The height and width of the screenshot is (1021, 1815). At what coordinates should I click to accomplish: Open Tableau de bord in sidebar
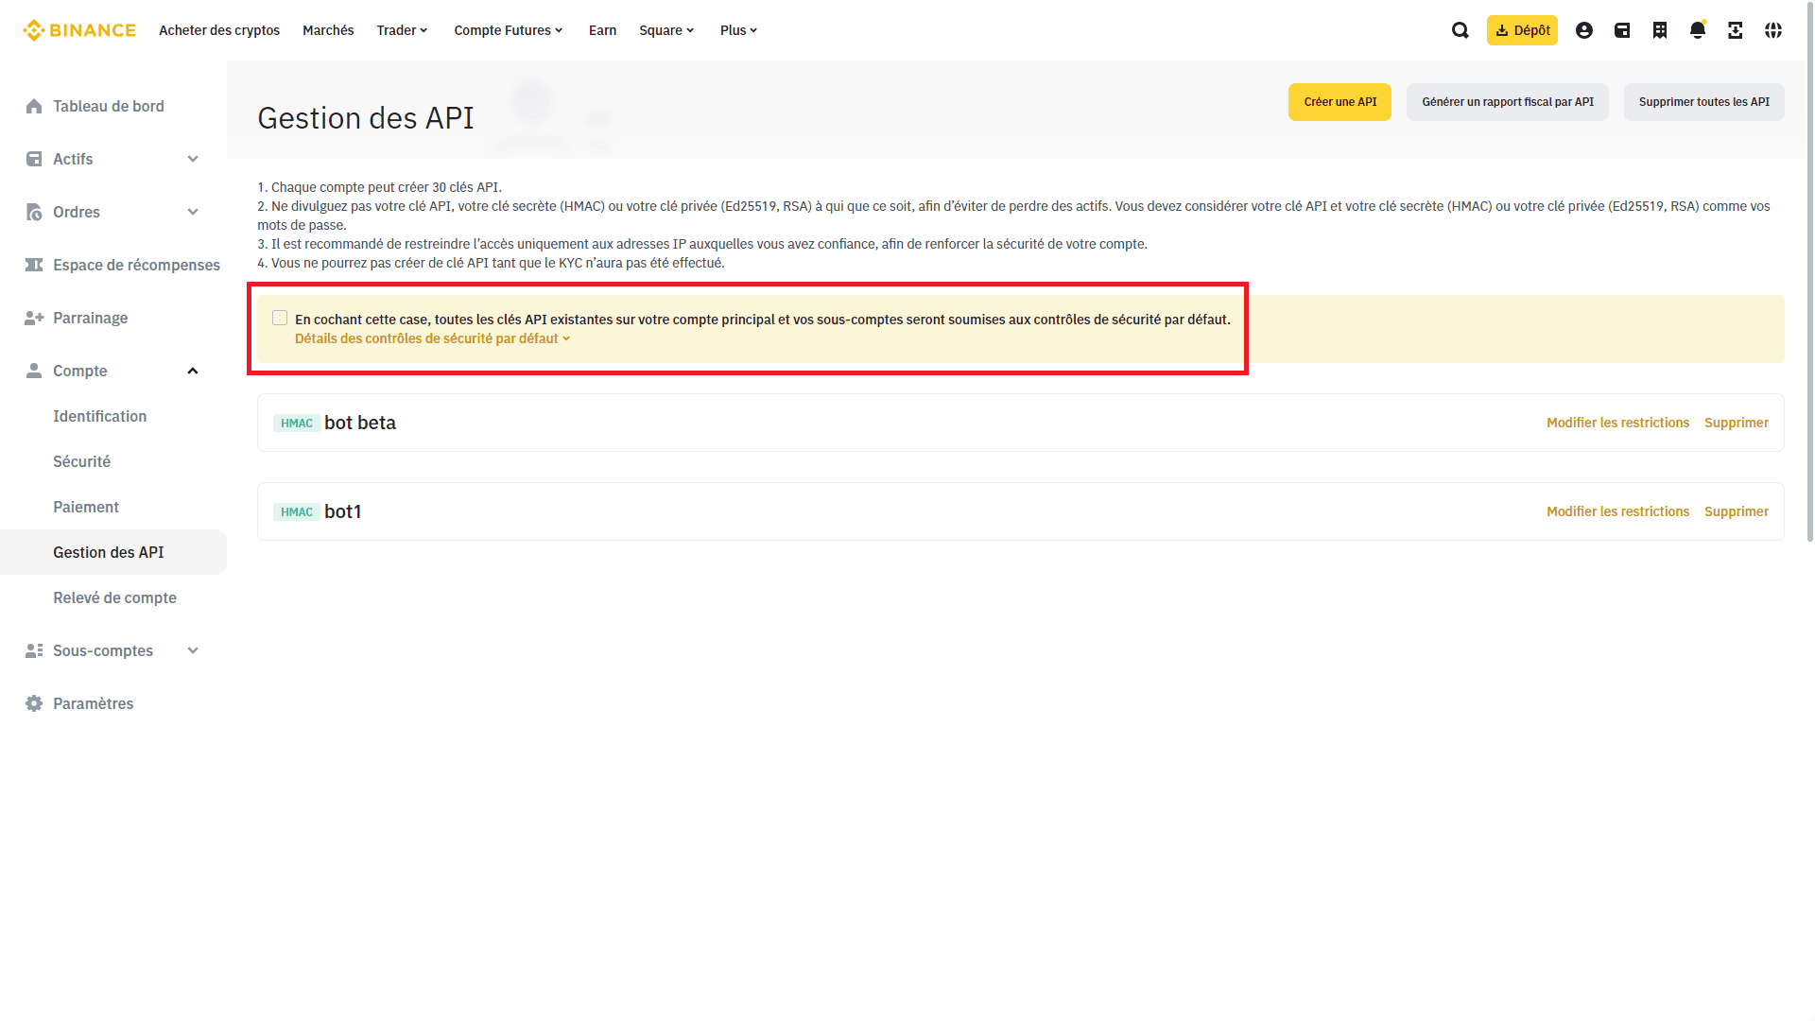coord(109,106)
